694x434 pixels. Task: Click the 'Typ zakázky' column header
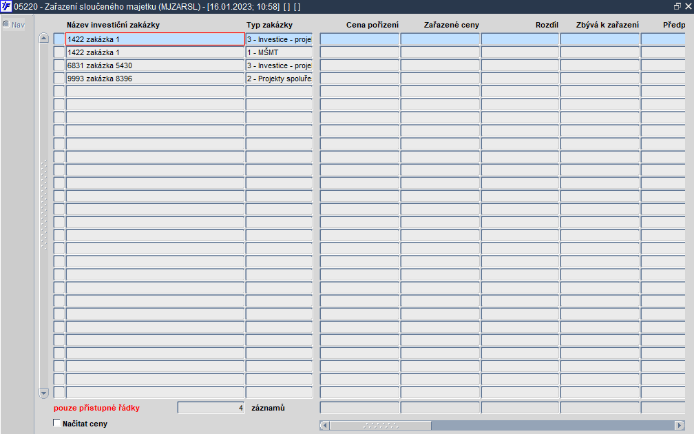click(x=270, y=25)
